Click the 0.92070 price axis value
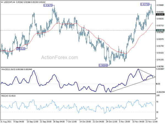 (x=160, y=39)
